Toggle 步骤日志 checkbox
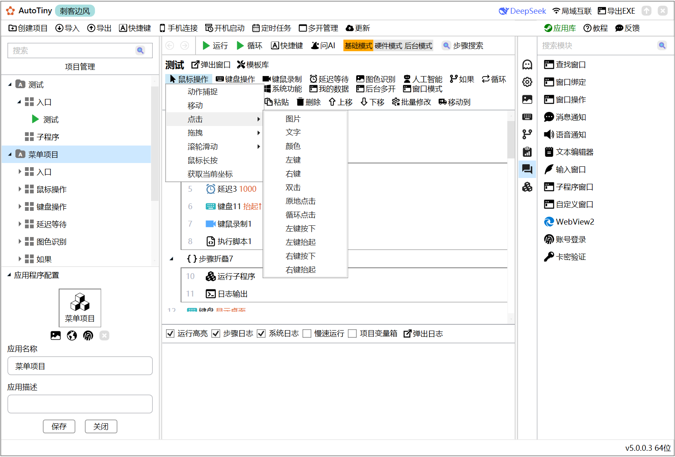The height and width of the screenshot is (457, 675). [216, 333]
